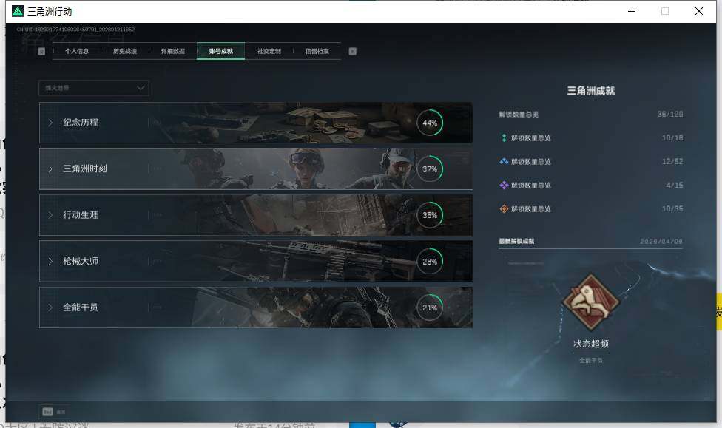Screen dimensions: 722x428
Task: Click the 36/120 total unlock count
Action: (670, 114)
